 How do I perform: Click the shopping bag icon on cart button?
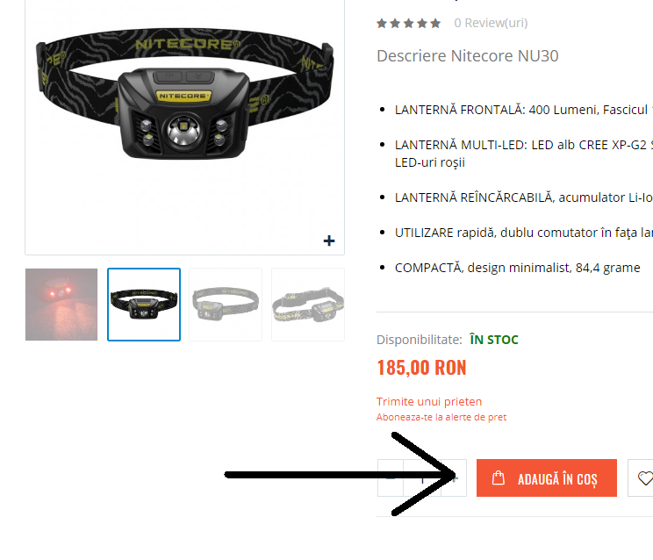(x=498, y=477)
